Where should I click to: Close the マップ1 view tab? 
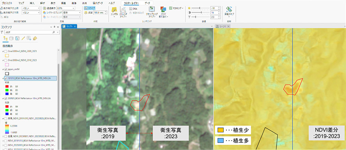click(75, 26)
